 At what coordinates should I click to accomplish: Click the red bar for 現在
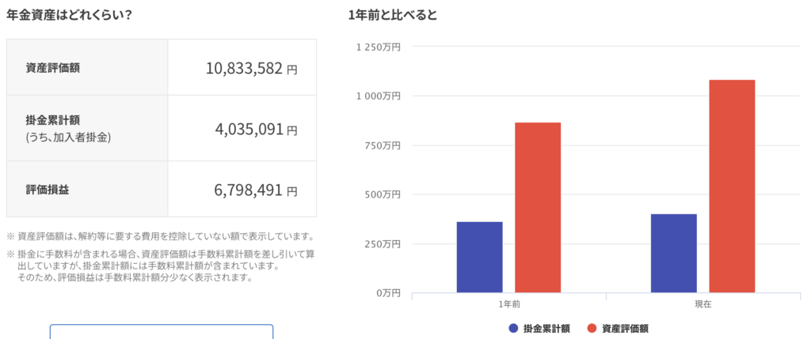point(732,186)
